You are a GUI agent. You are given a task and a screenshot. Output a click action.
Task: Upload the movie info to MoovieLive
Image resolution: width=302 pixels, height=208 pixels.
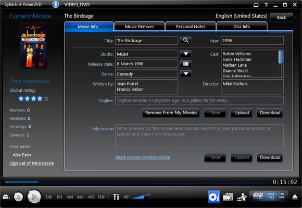pyautogui.click(x=242, y=113)
